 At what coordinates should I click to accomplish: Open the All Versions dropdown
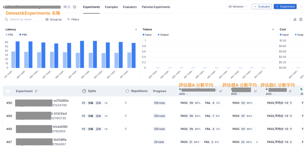[238, 7]
